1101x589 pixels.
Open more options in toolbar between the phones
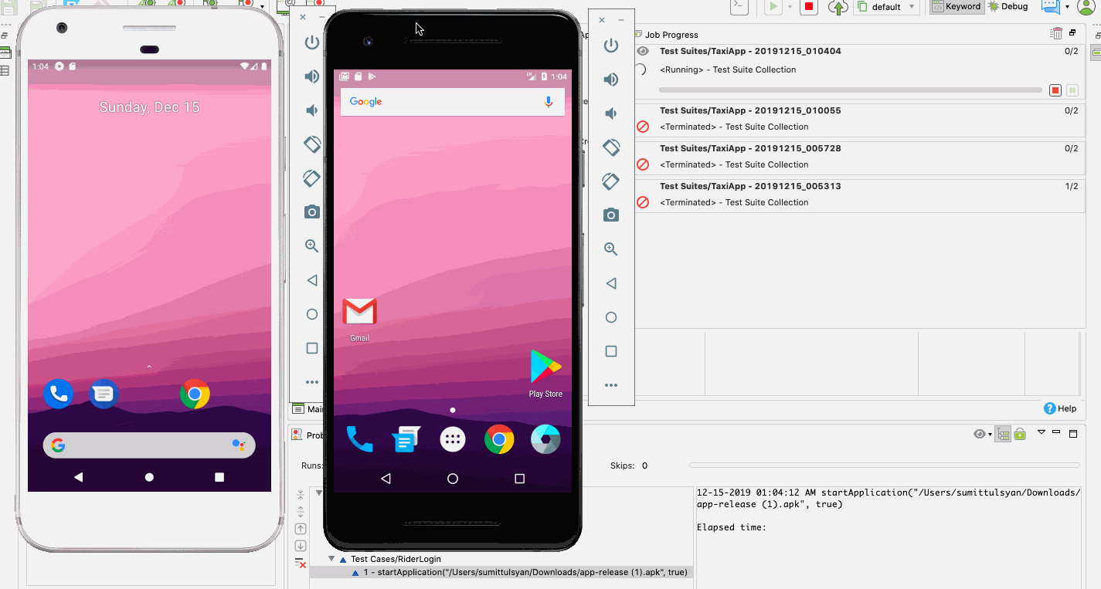[312, 382]
